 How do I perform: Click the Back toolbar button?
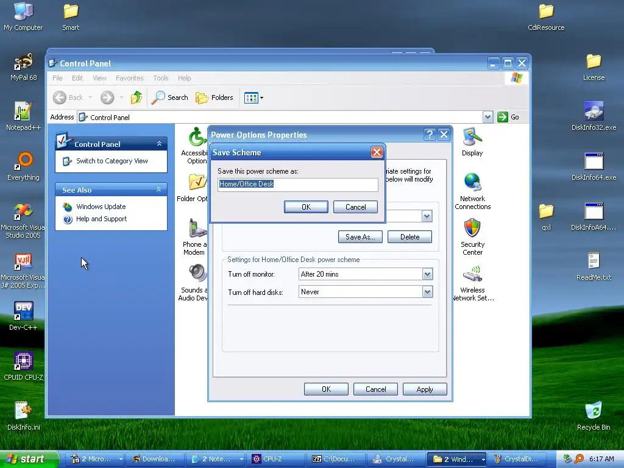point(68,97)
